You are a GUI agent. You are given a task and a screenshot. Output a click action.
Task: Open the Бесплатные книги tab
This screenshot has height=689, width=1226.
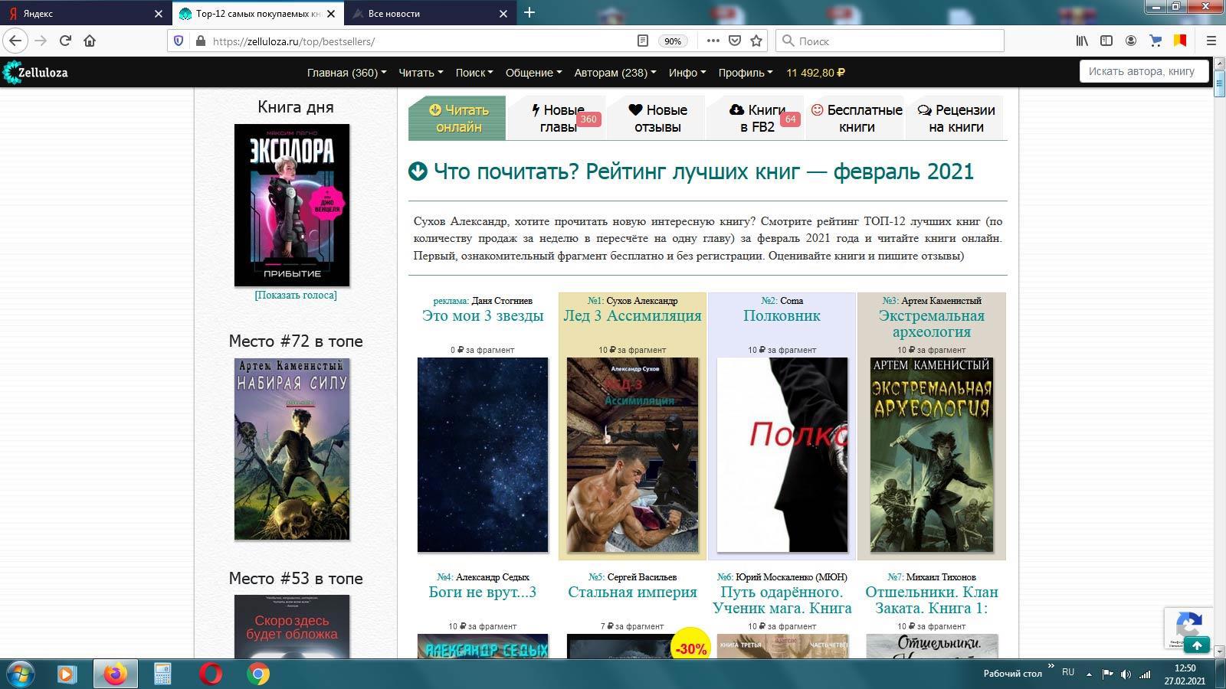(x=857, y=119)
